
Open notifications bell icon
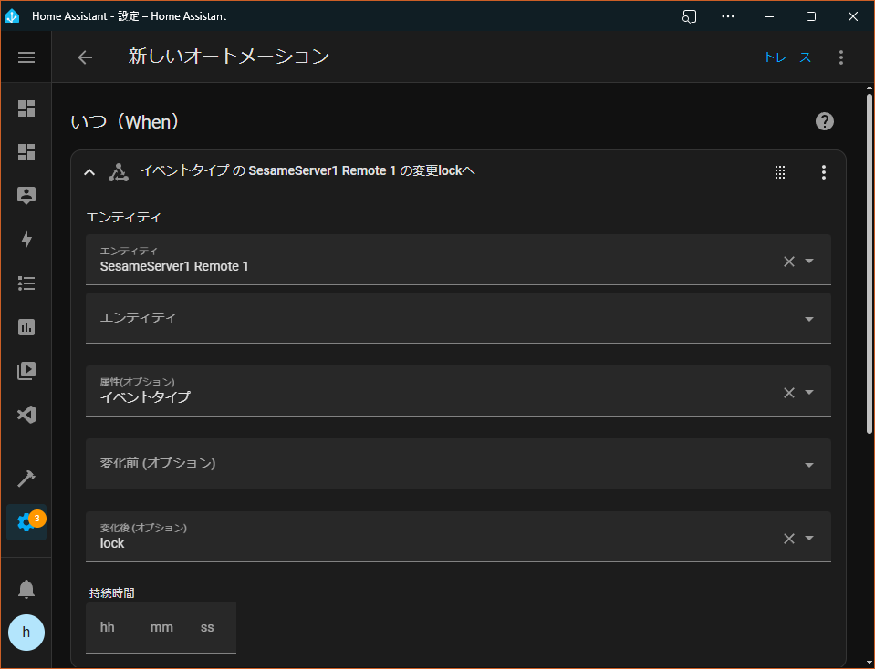[26, 589]
